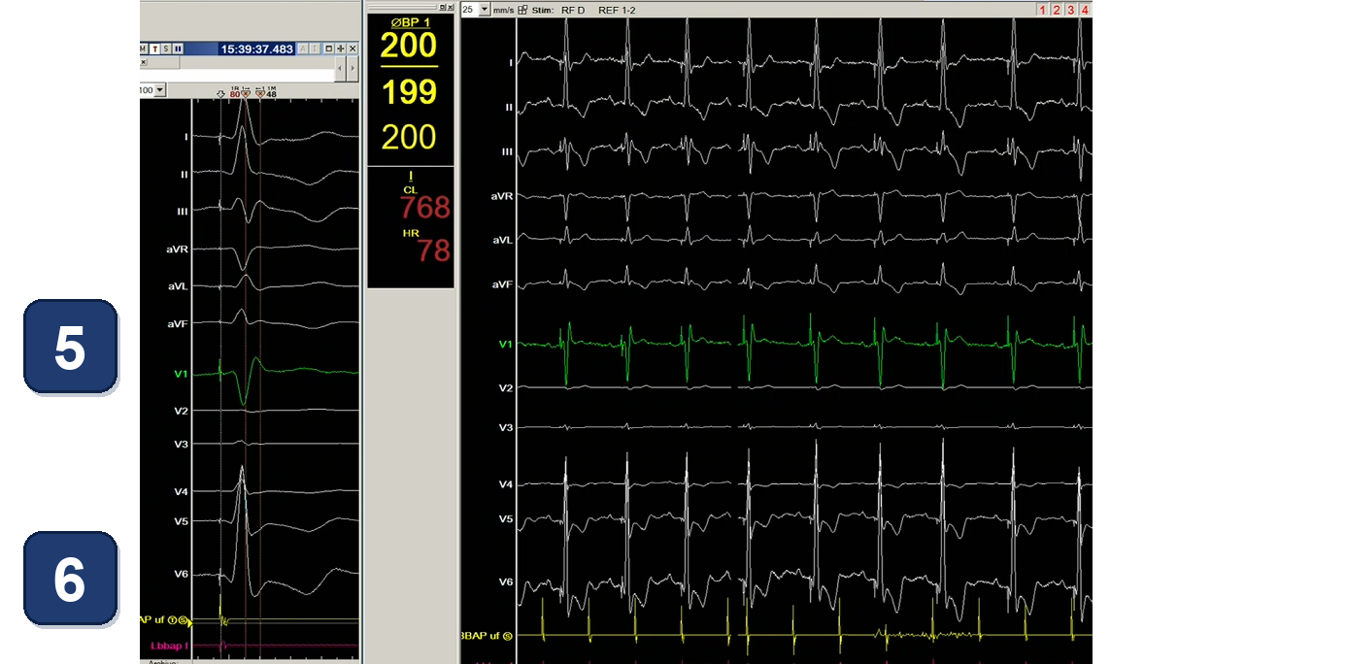This screenshot has height=664, width=1345.
Task: Click the pause button in review window
Action: (178, 49)
